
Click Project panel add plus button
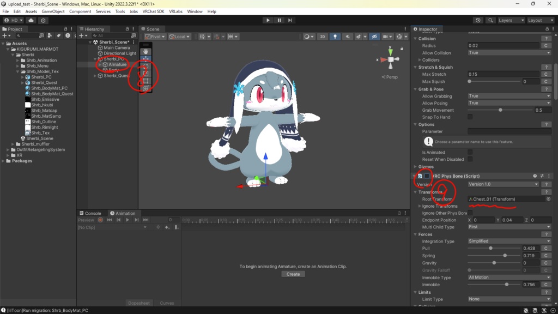[5, 35]
